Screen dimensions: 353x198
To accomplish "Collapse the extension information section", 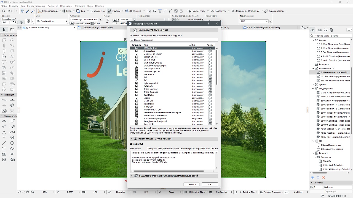I will pos(132,139).
